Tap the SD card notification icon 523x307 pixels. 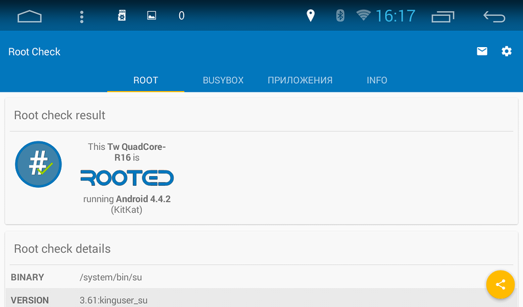click(x=122, y=15)
